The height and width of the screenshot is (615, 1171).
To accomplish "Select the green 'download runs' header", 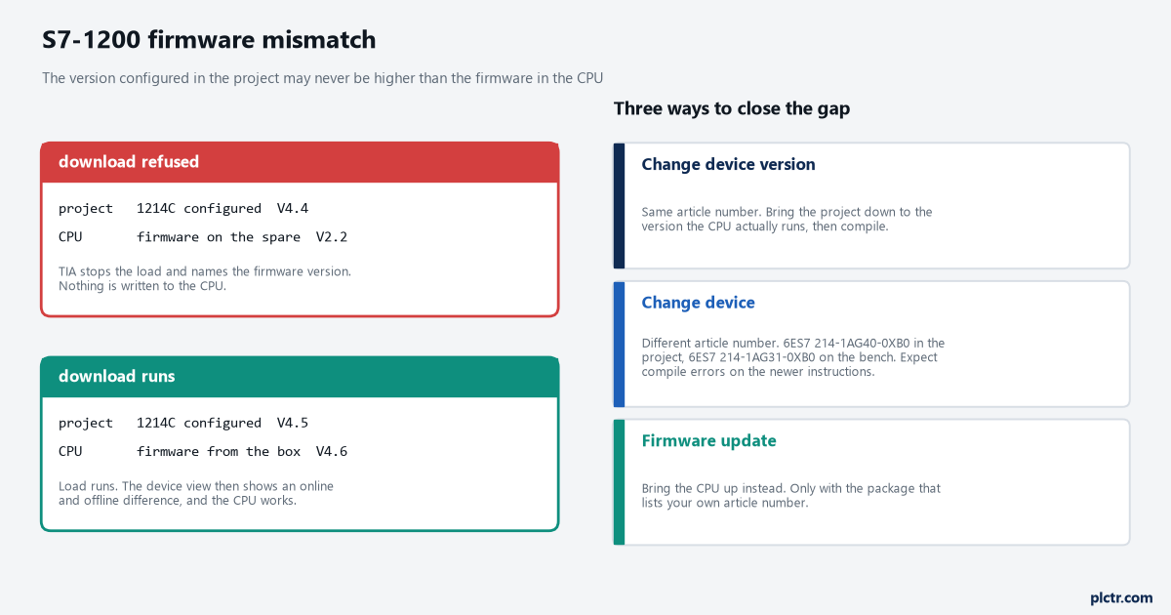I will [x=300, y=377].
